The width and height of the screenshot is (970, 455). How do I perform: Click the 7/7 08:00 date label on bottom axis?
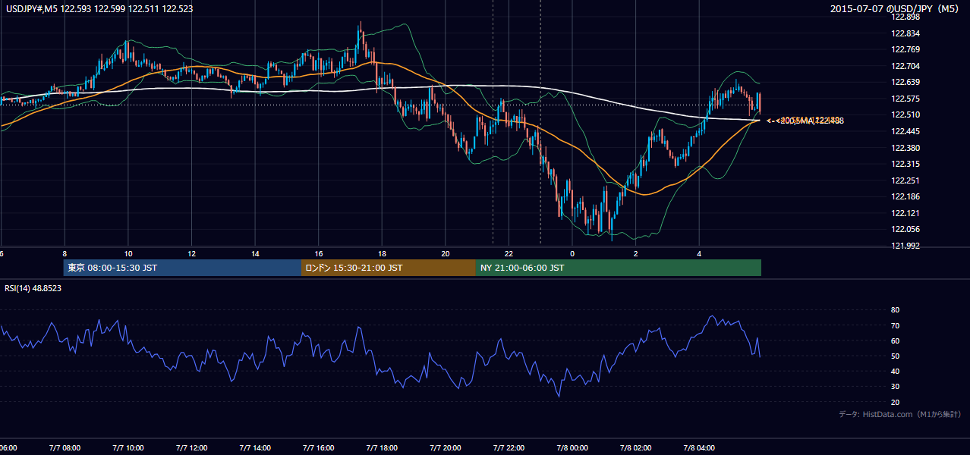65,447
